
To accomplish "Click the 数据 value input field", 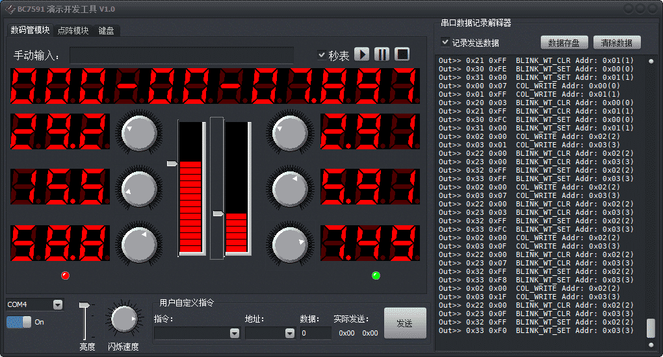I will coord(316,334).
